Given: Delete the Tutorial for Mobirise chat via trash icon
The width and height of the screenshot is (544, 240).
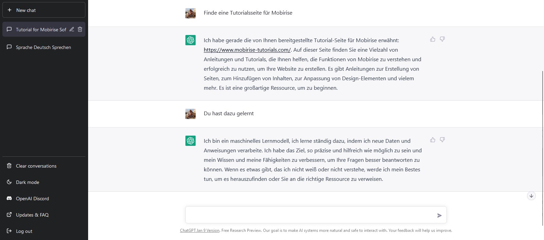Looking at the screenshot, I should 80,29.
